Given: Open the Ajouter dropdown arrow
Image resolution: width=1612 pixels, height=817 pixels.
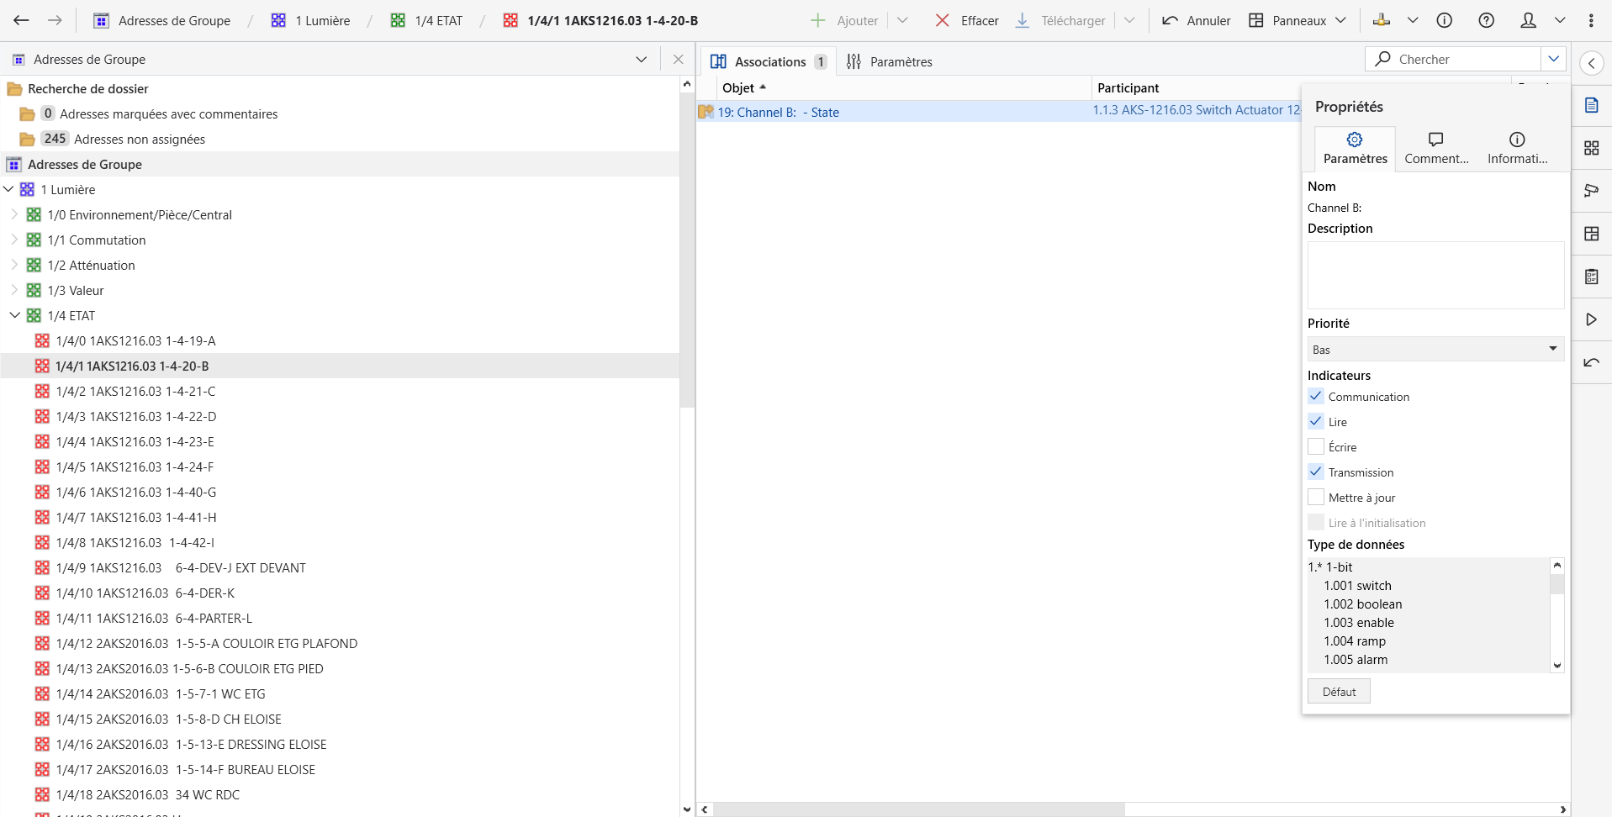Looking at the screenshot, I should 902,20.
